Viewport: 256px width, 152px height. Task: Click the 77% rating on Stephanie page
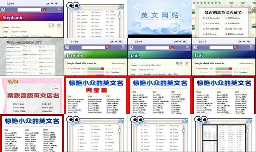[x=52, y=25]
